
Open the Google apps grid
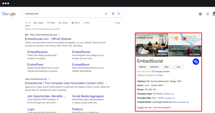(x=207, y=14)
